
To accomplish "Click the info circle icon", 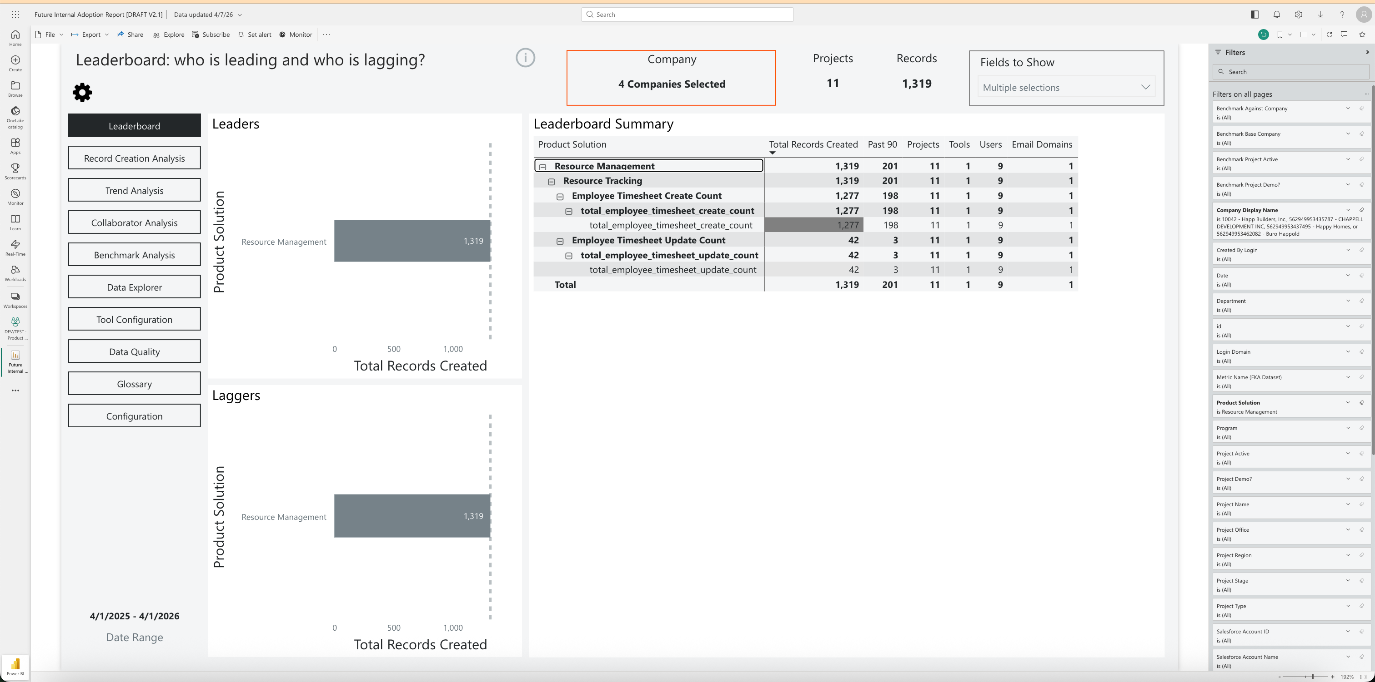I will pyautogui.click(x=525, y=58).
